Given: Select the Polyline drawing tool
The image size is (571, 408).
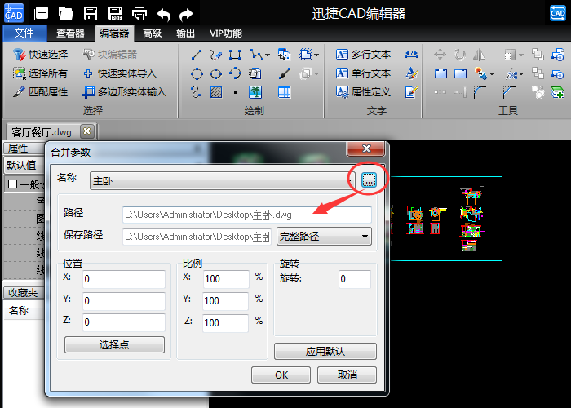Looking at the screenshot, I should tap(256, 55).
